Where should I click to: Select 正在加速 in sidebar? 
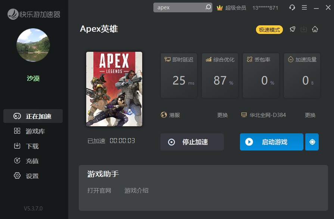pyautogui.click(x=33, y=116)
